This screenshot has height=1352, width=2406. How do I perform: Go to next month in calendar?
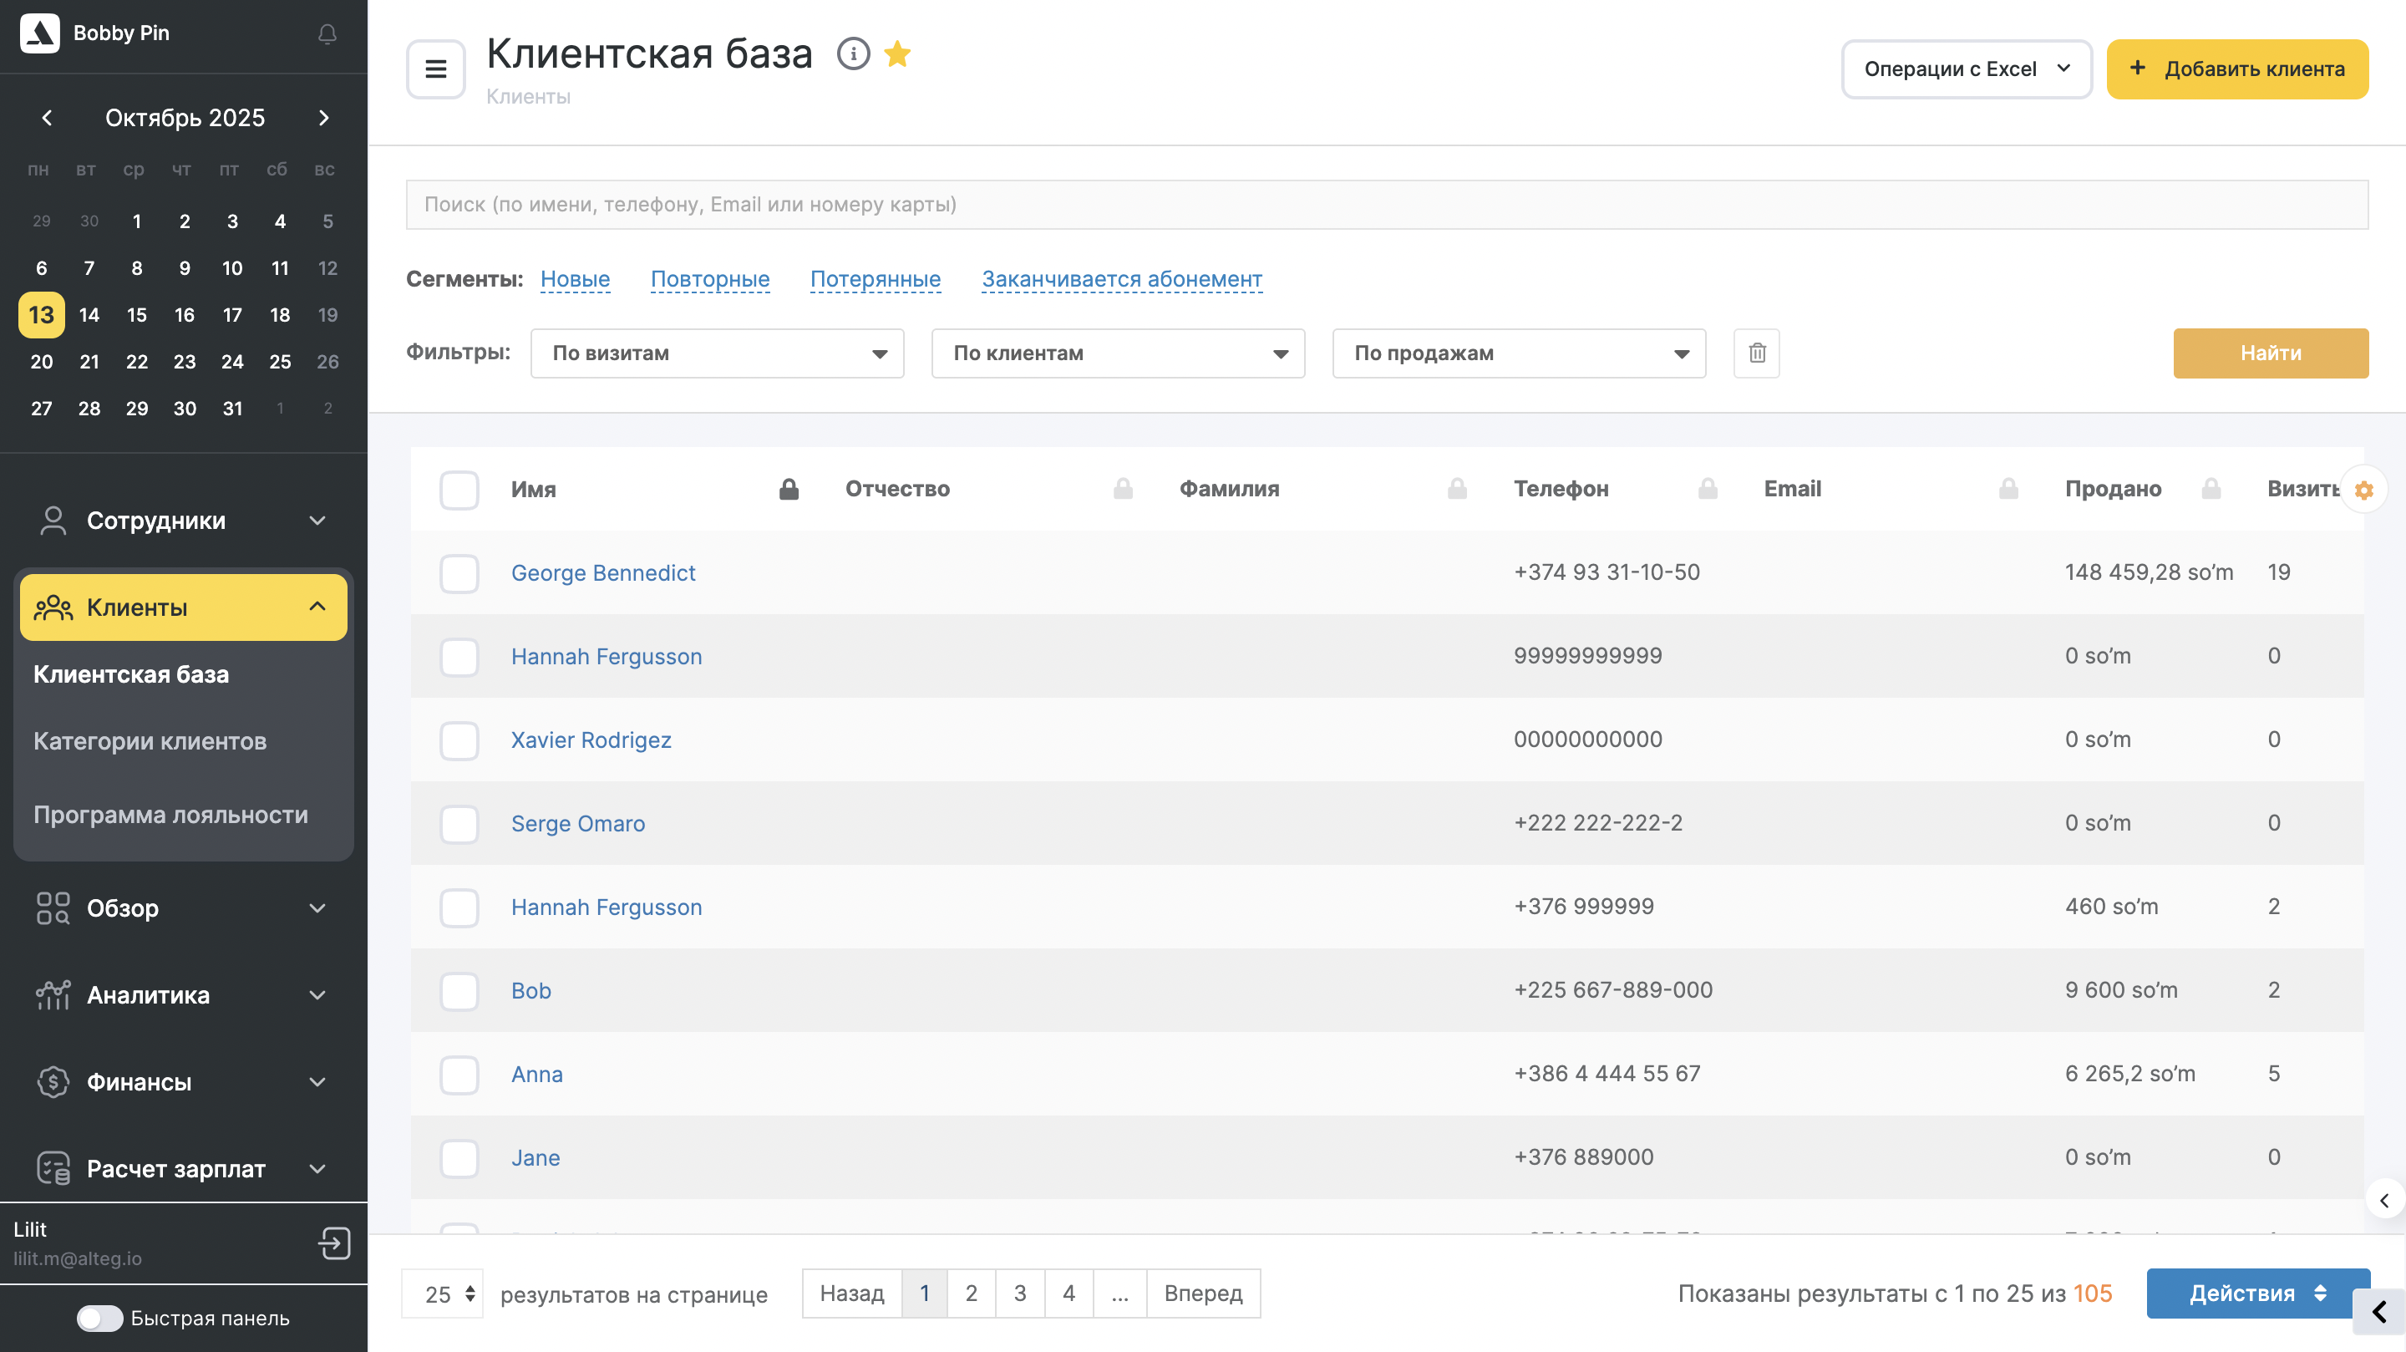(324, 118)
